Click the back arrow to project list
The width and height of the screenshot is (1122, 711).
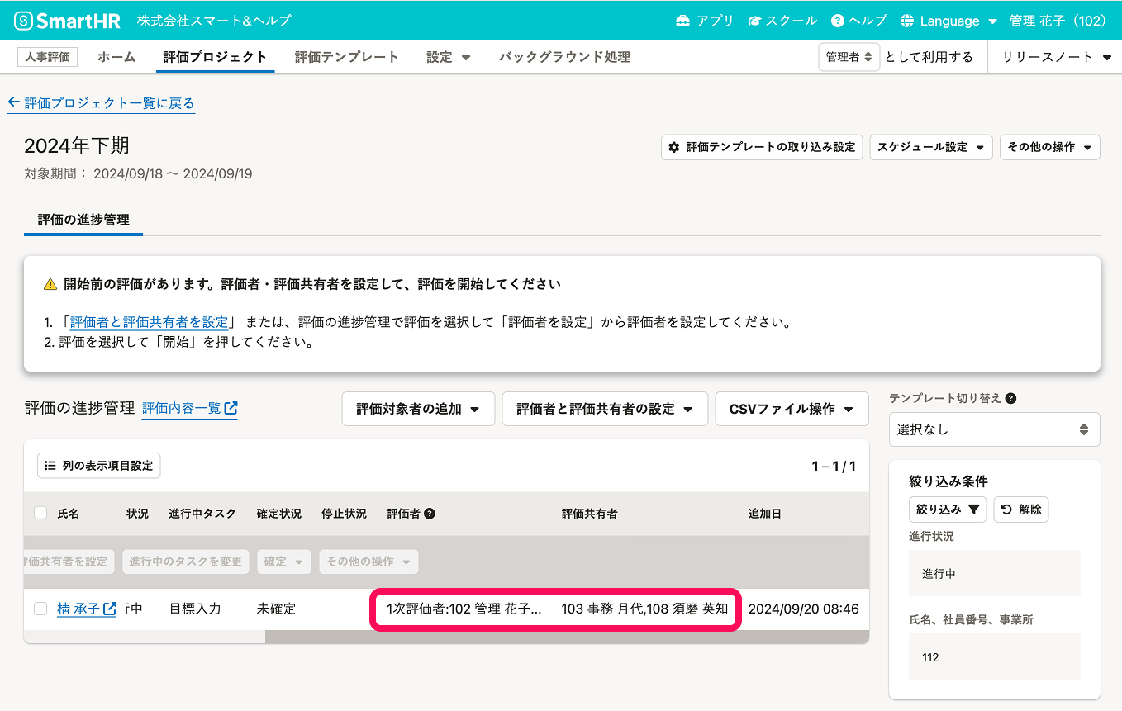(x=13, y=103)
